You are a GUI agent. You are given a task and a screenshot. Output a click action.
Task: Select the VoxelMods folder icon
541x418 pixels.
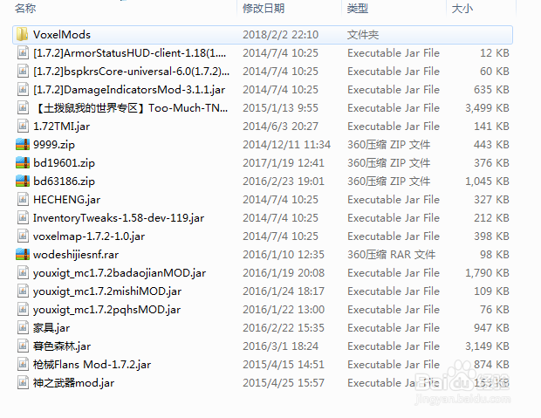pyautogui.click(x=23, y=35)
